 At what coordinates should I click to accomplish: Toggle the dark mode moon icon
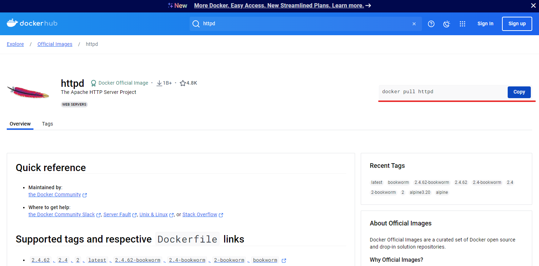tap(447, 24)
